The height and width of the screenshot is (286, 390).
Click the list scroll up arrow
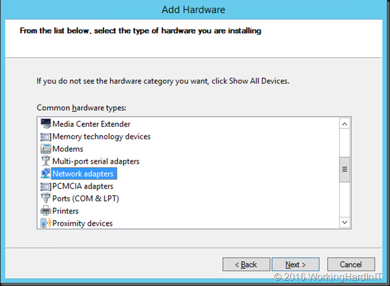tap(345, 123)
